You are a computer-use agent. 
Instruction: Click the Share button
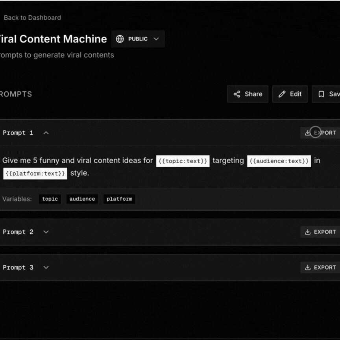click(248, 94)
